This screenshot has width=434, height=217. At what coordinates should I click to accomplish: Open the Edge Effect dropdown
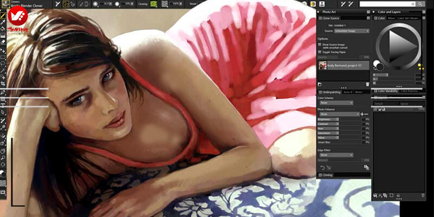click(336, 155)
